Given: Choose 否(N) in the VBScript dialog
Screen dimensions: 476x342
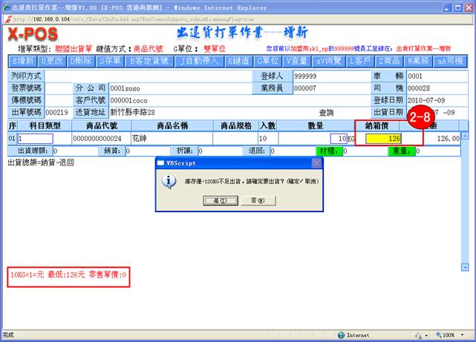Looking at the screenshot, I should point(256,200).
